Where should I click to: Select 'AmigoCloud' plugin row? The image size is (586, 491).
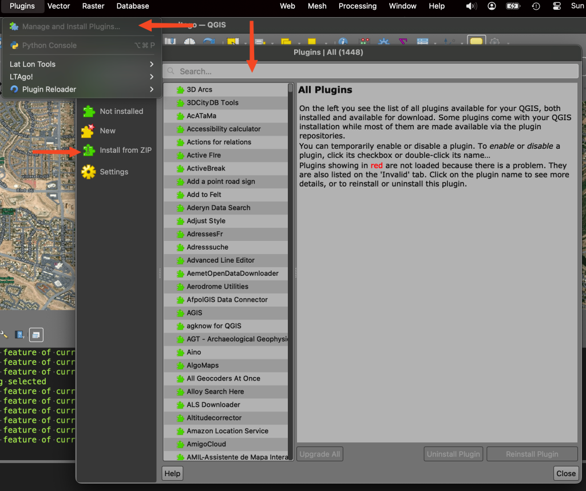tap(225, 444)
